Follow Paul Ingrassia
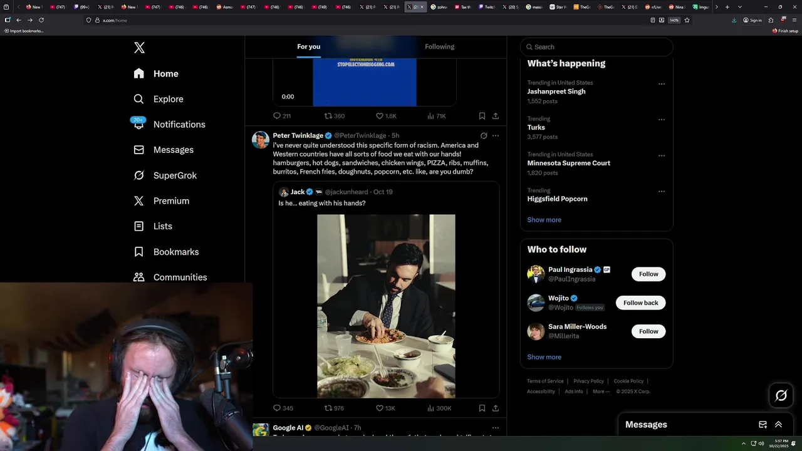Image resolution: width=802 pixels, height=451 pixels. click(648, 274)
